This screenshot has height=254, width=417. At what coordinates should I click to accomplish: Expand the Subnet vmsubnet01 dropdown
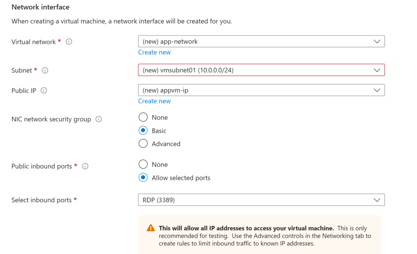pos(261,70)
